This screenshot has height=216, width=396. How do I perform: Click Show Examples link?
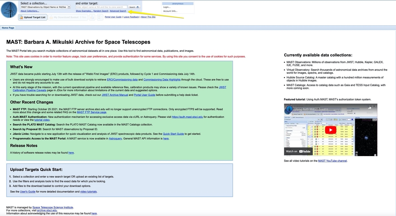click(84, 11)
